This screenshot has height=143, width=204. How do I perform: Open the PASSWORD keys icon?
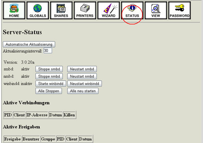point(180,10)
